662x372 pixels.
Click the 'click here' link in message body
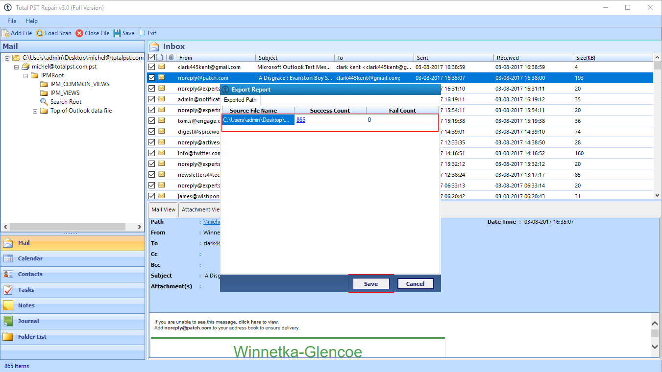[x=250, y=322]
